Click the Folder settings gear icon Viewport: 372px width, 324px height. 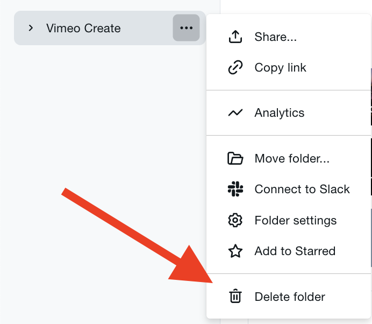[x=235, y=221]
